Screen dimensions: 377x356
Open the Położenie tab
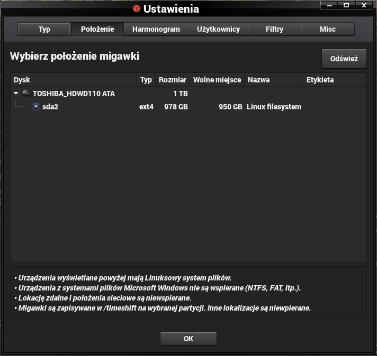coord(97,29)
